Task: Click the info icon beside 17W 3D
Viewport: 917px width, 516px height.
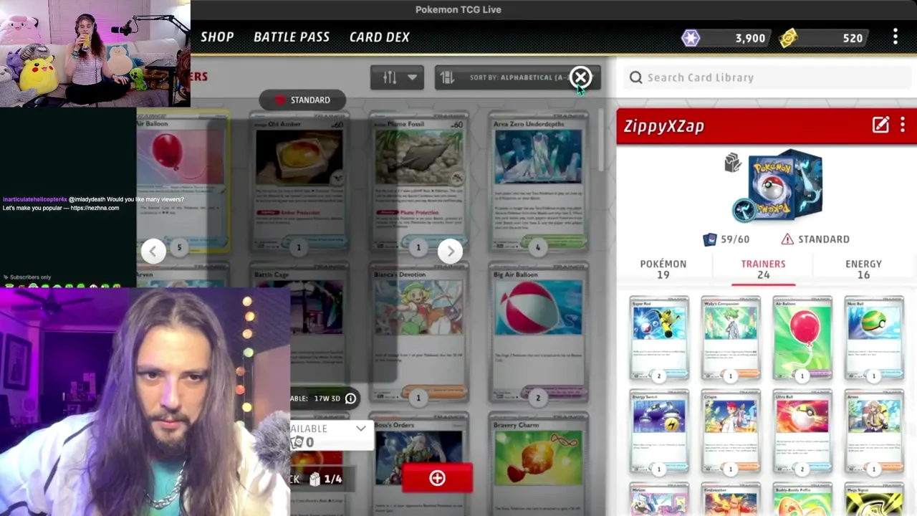Action: click(x=350, y=398)
